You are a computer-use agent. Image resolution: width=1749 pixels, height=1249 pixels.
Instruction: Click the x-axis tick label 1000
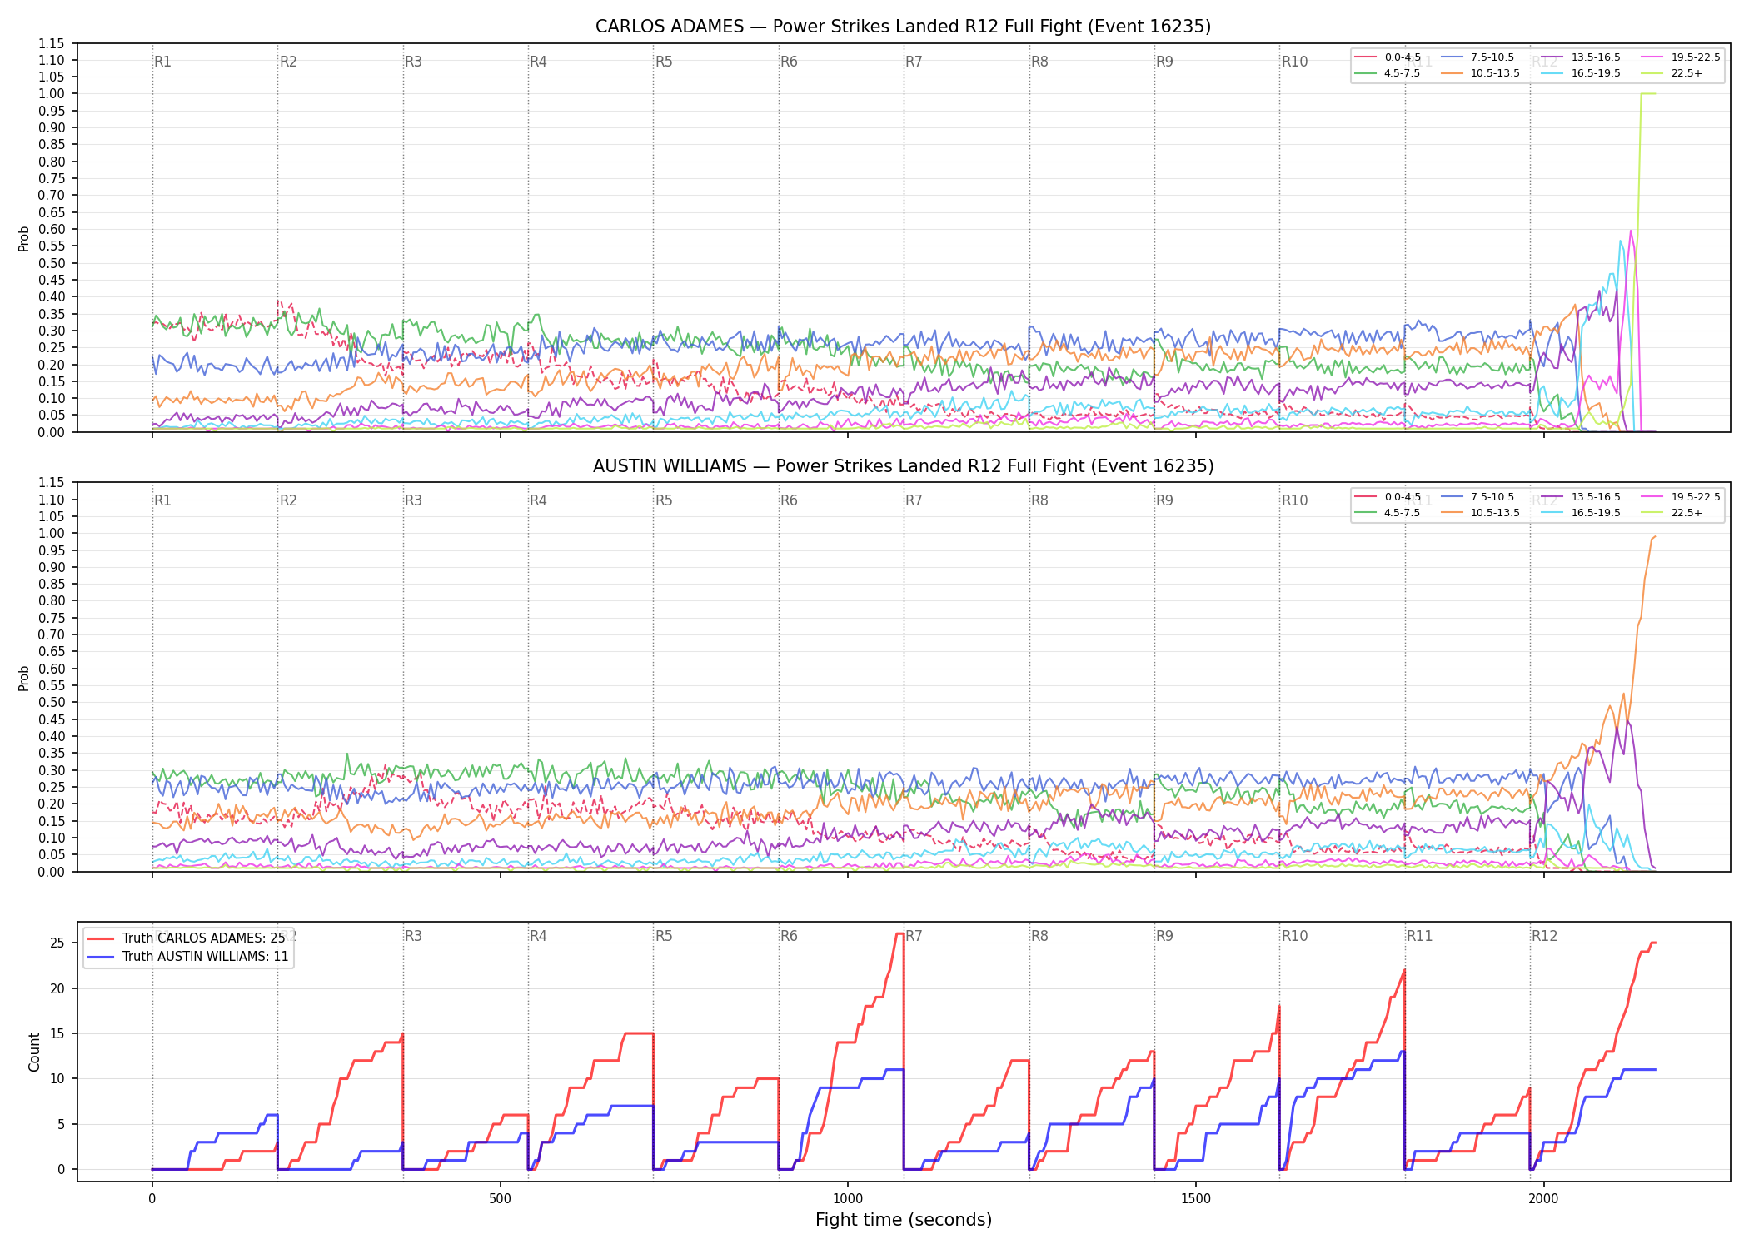[x=848, y=1199]
